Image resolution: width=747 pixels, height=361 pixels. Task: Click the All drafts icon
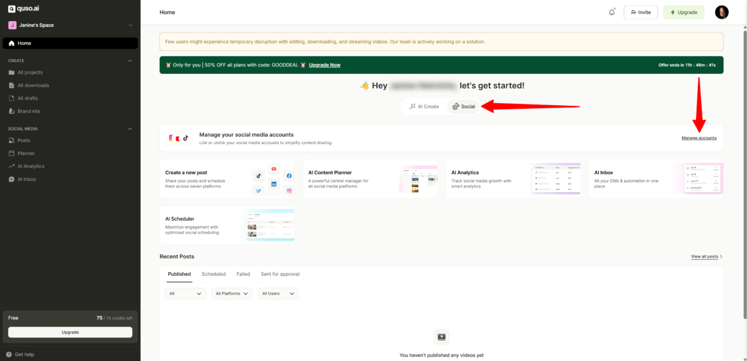click(x=11, y=98)
